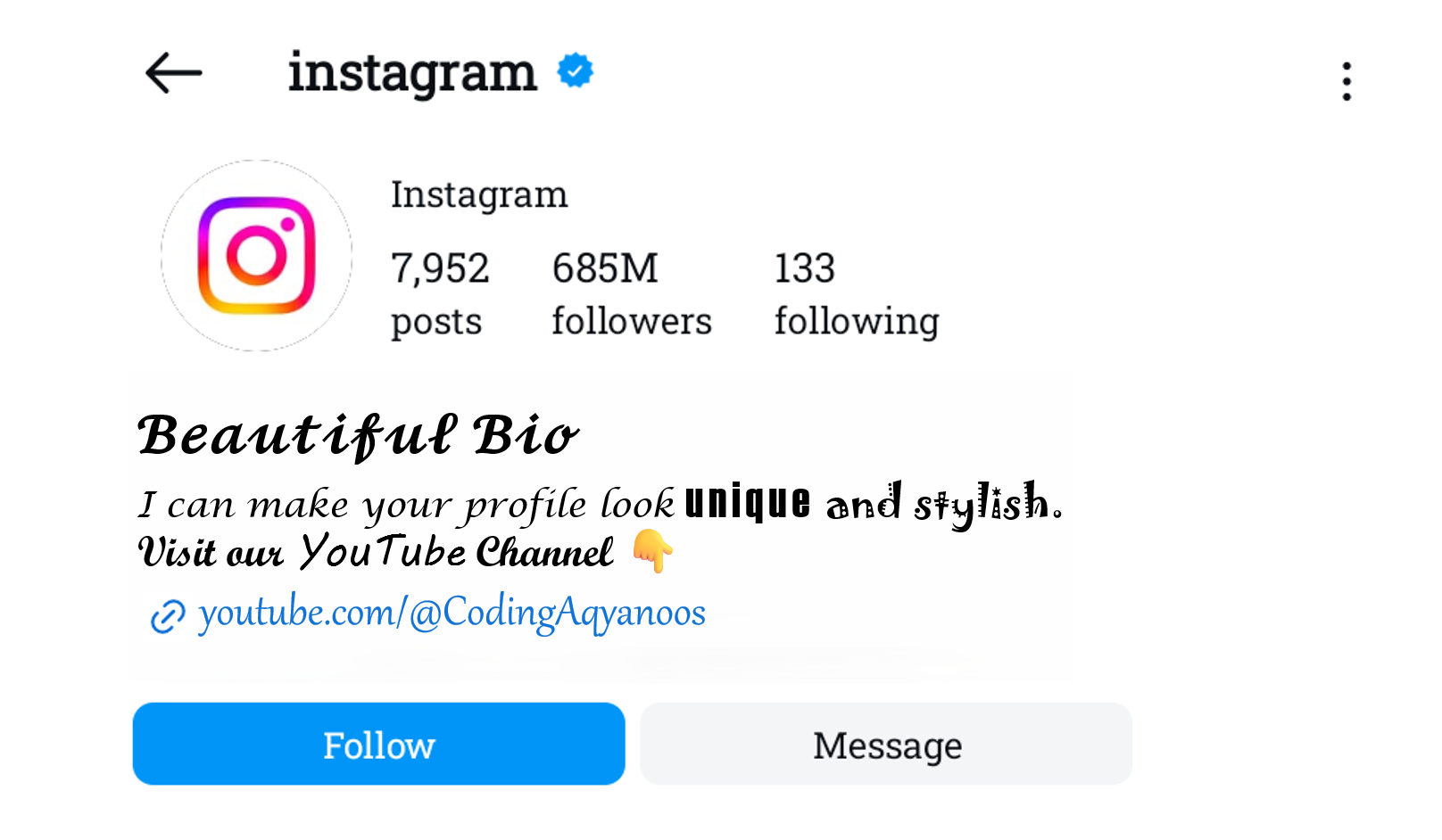The image size is (1442, 840).
Task: View the 685M followers list
Action: click(631, 294)
